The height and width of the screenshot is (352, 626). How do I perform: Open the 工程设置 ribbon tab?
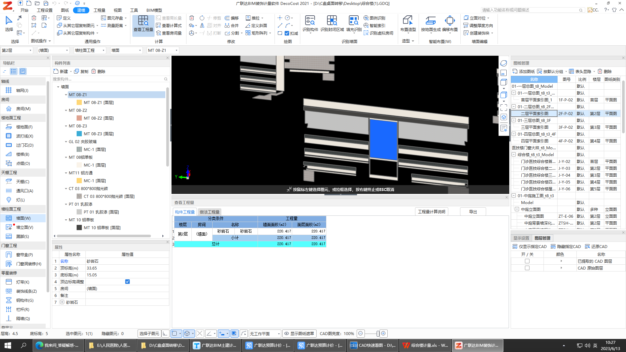click(45, 10)
